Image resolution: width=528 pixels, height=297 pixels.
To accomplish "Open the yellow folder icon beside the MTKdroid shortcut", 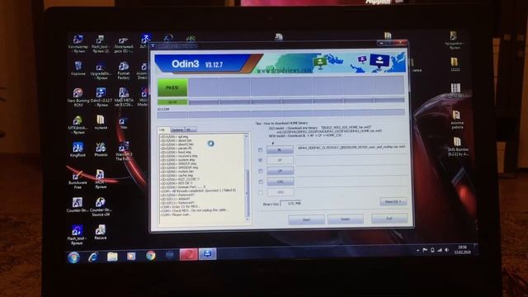I will pyautogui.click(x=101, y=122).
